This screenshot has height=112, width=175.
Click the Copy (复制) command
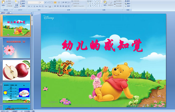click(9, 3)
